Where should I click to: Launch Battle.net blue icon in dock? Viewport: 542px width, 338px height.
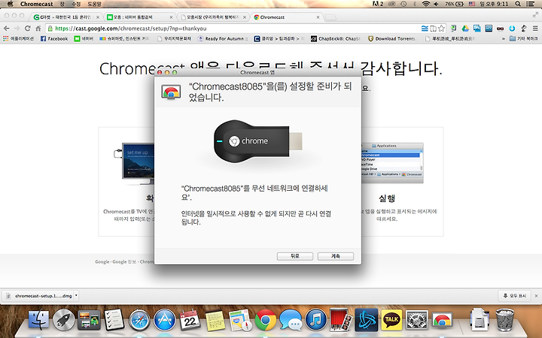[367, 320]
